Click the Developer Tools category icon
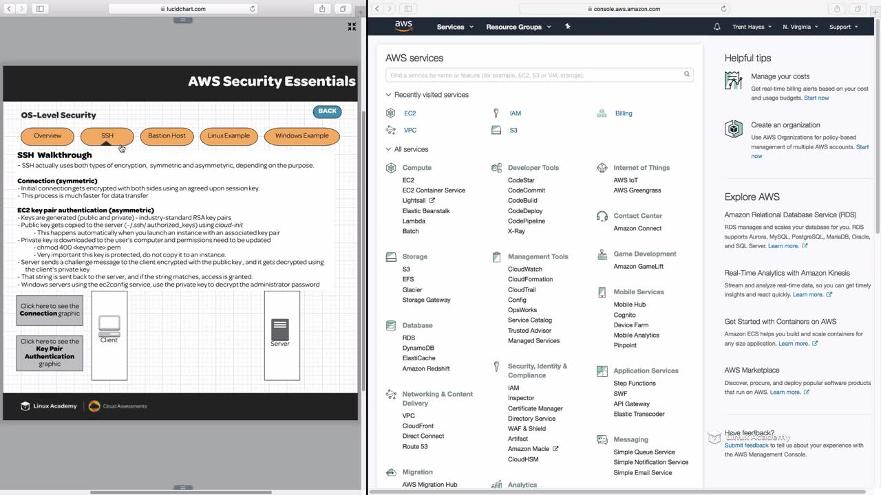881x495 pixels. [496, 168]
